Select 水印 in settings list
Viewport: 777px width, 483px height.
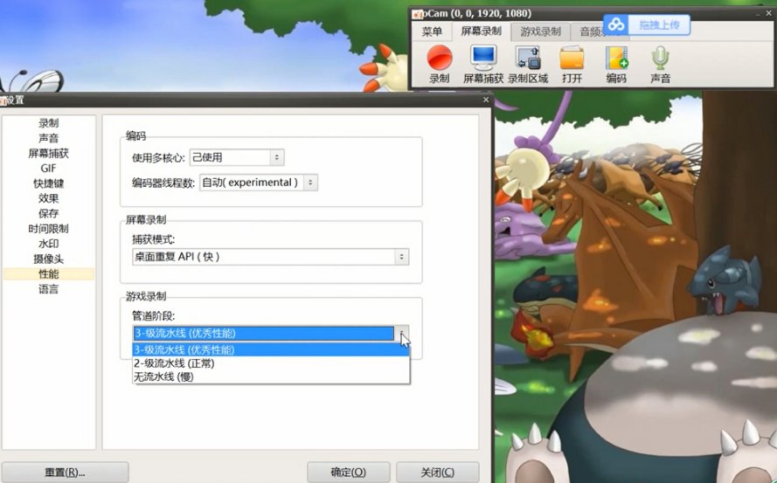point(49,244)
